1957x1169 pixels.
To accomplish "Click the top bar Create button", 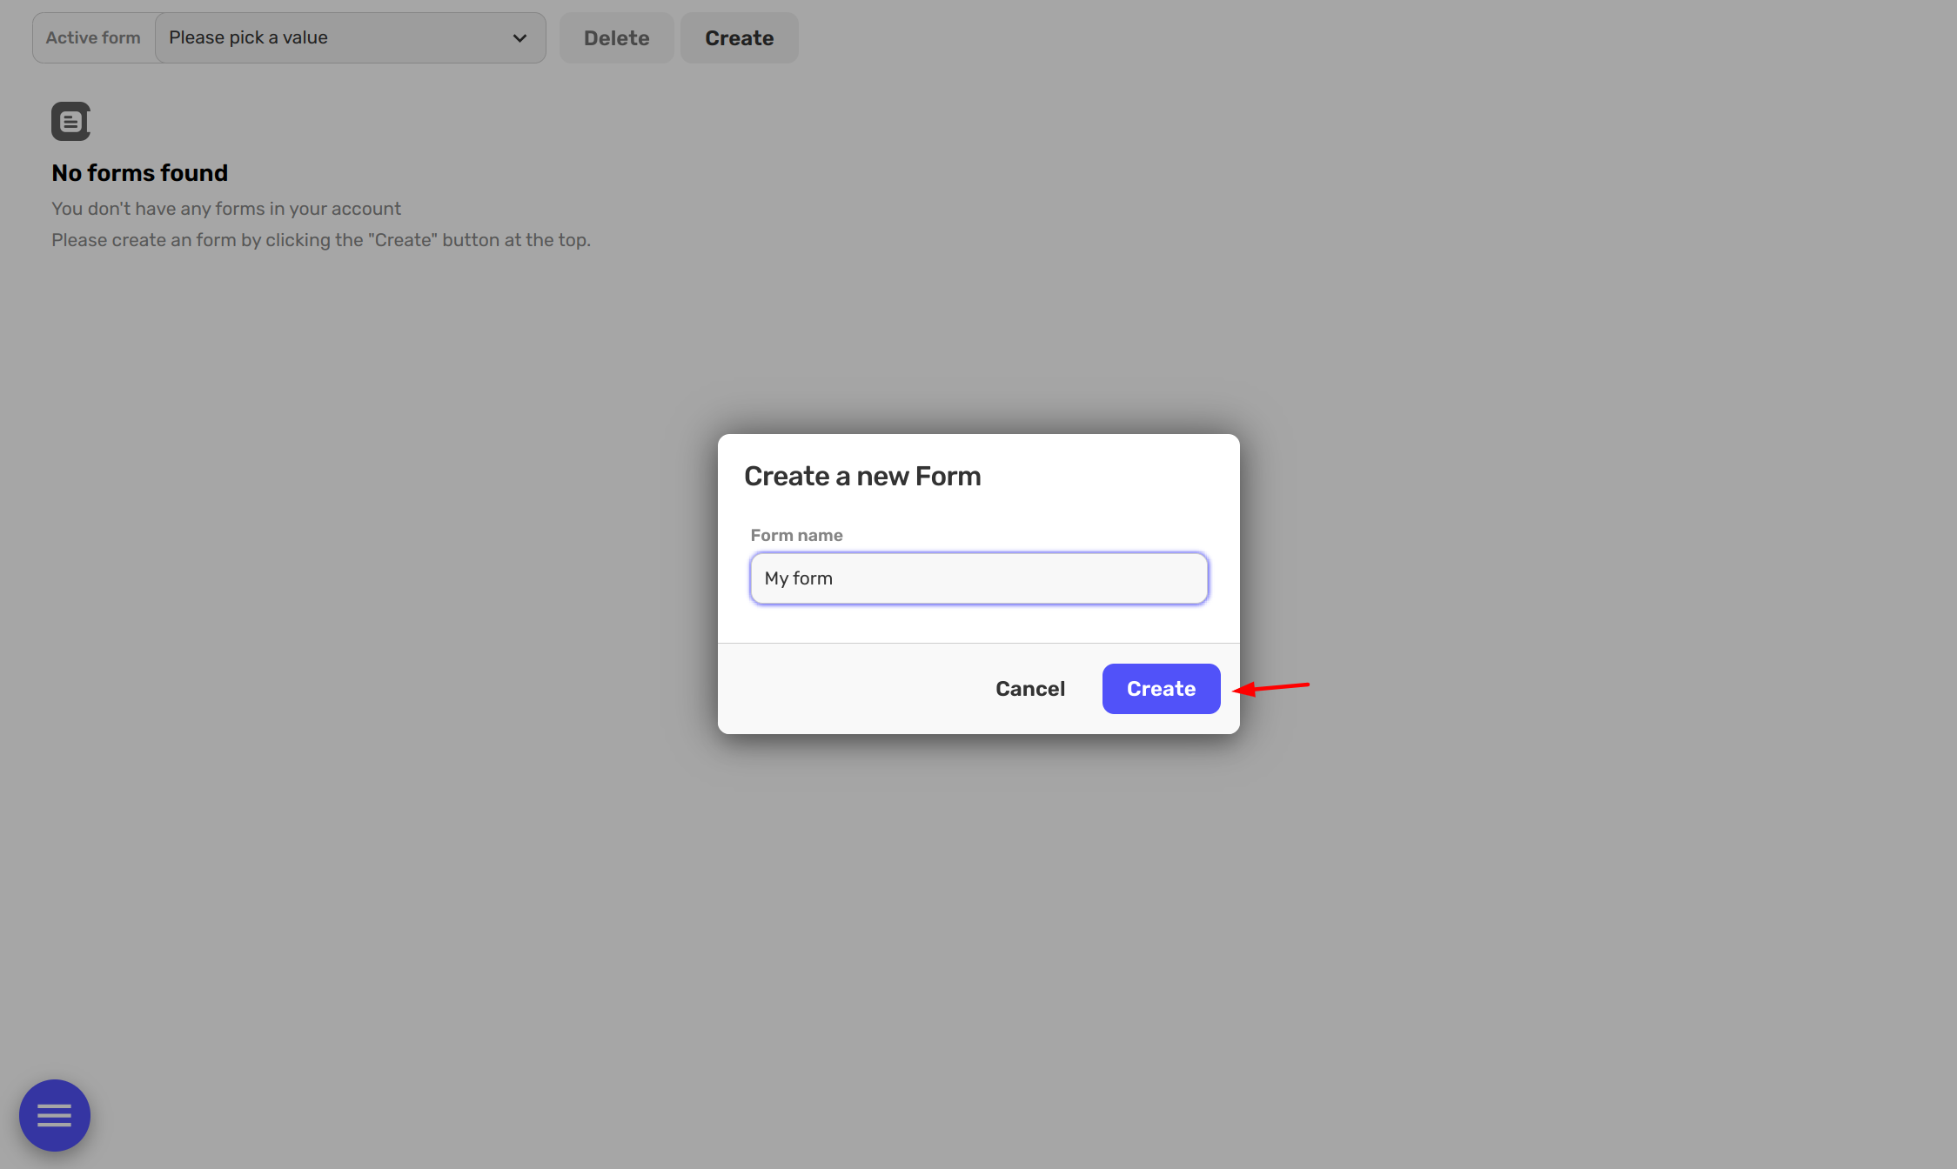I will [x=740, y=38].
